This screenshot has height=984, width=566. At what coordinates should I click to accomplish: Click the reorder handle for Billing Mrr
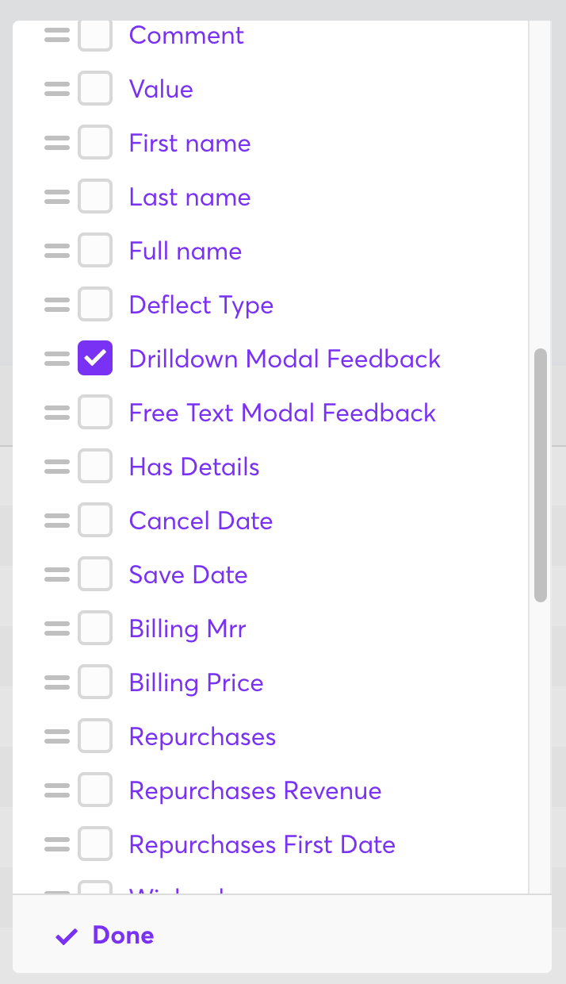[56, 629]
